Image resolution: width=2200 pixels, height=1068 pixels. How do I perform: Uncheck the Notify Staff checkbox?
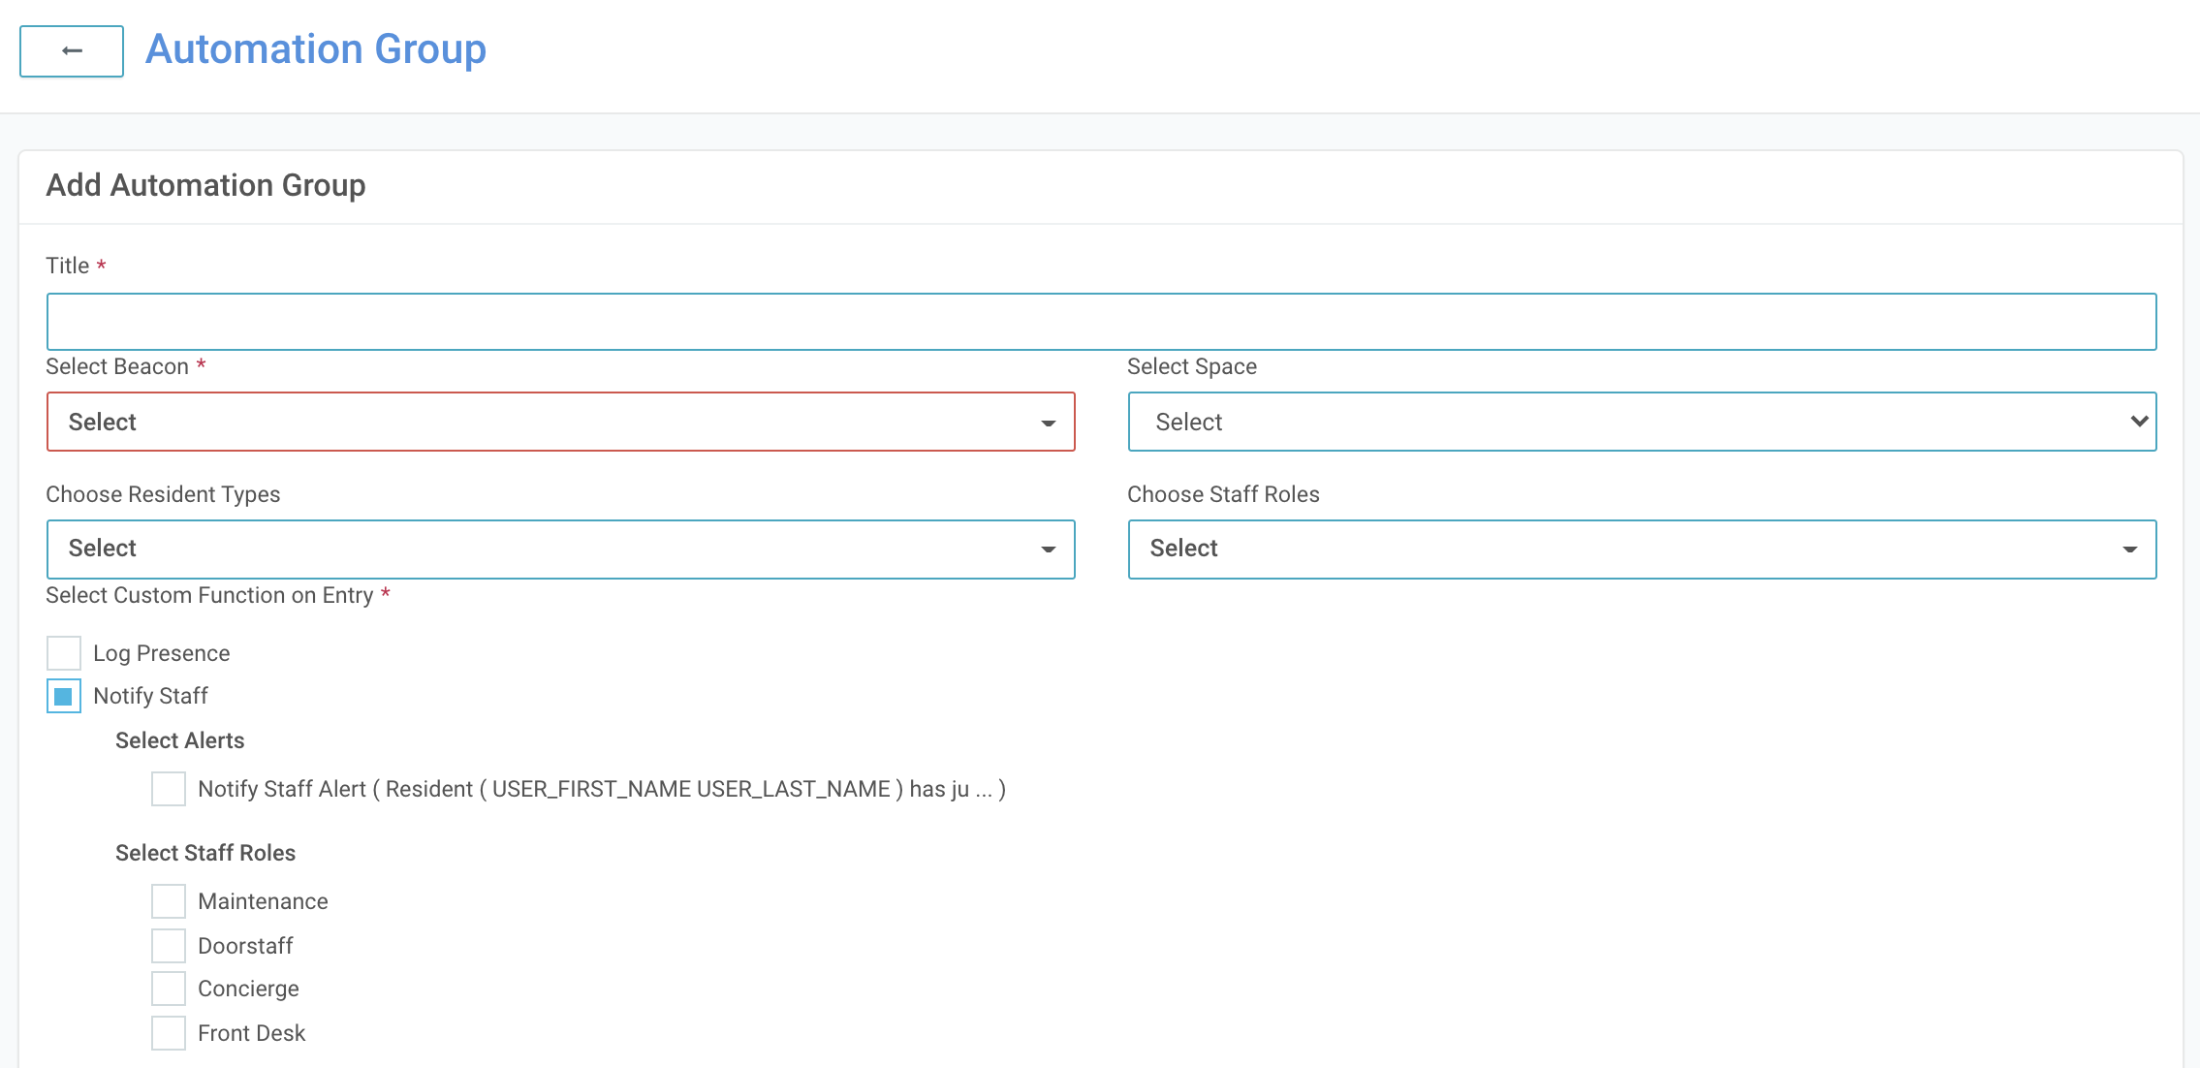coord(64,696)
